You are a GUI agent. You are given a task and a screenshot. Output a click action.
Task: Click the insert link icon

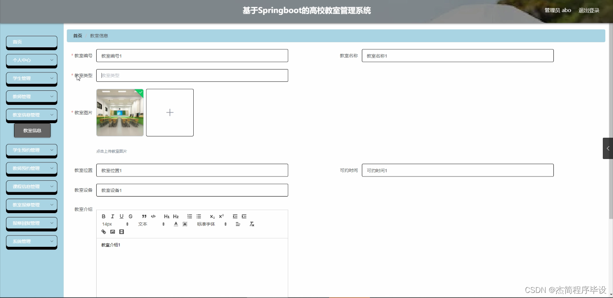(x=103, y=232)
